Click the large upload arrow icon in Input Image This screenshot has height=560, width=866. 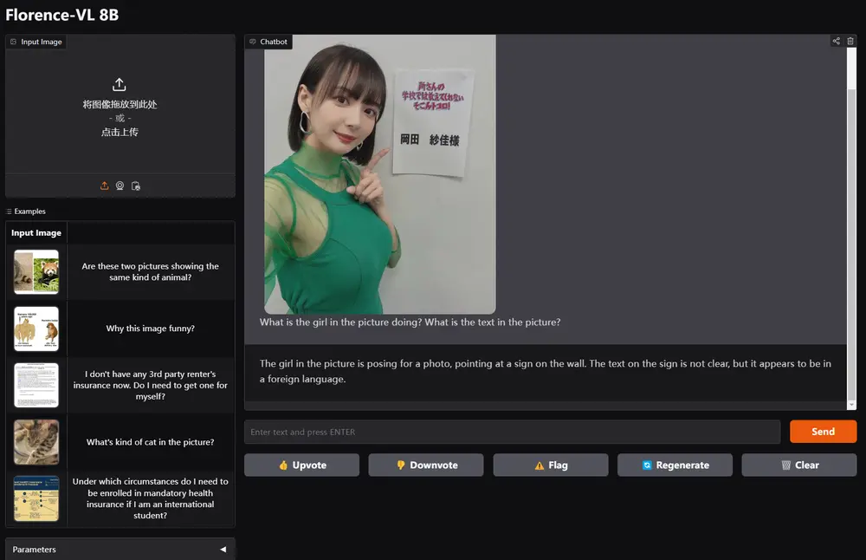point(120,85)
